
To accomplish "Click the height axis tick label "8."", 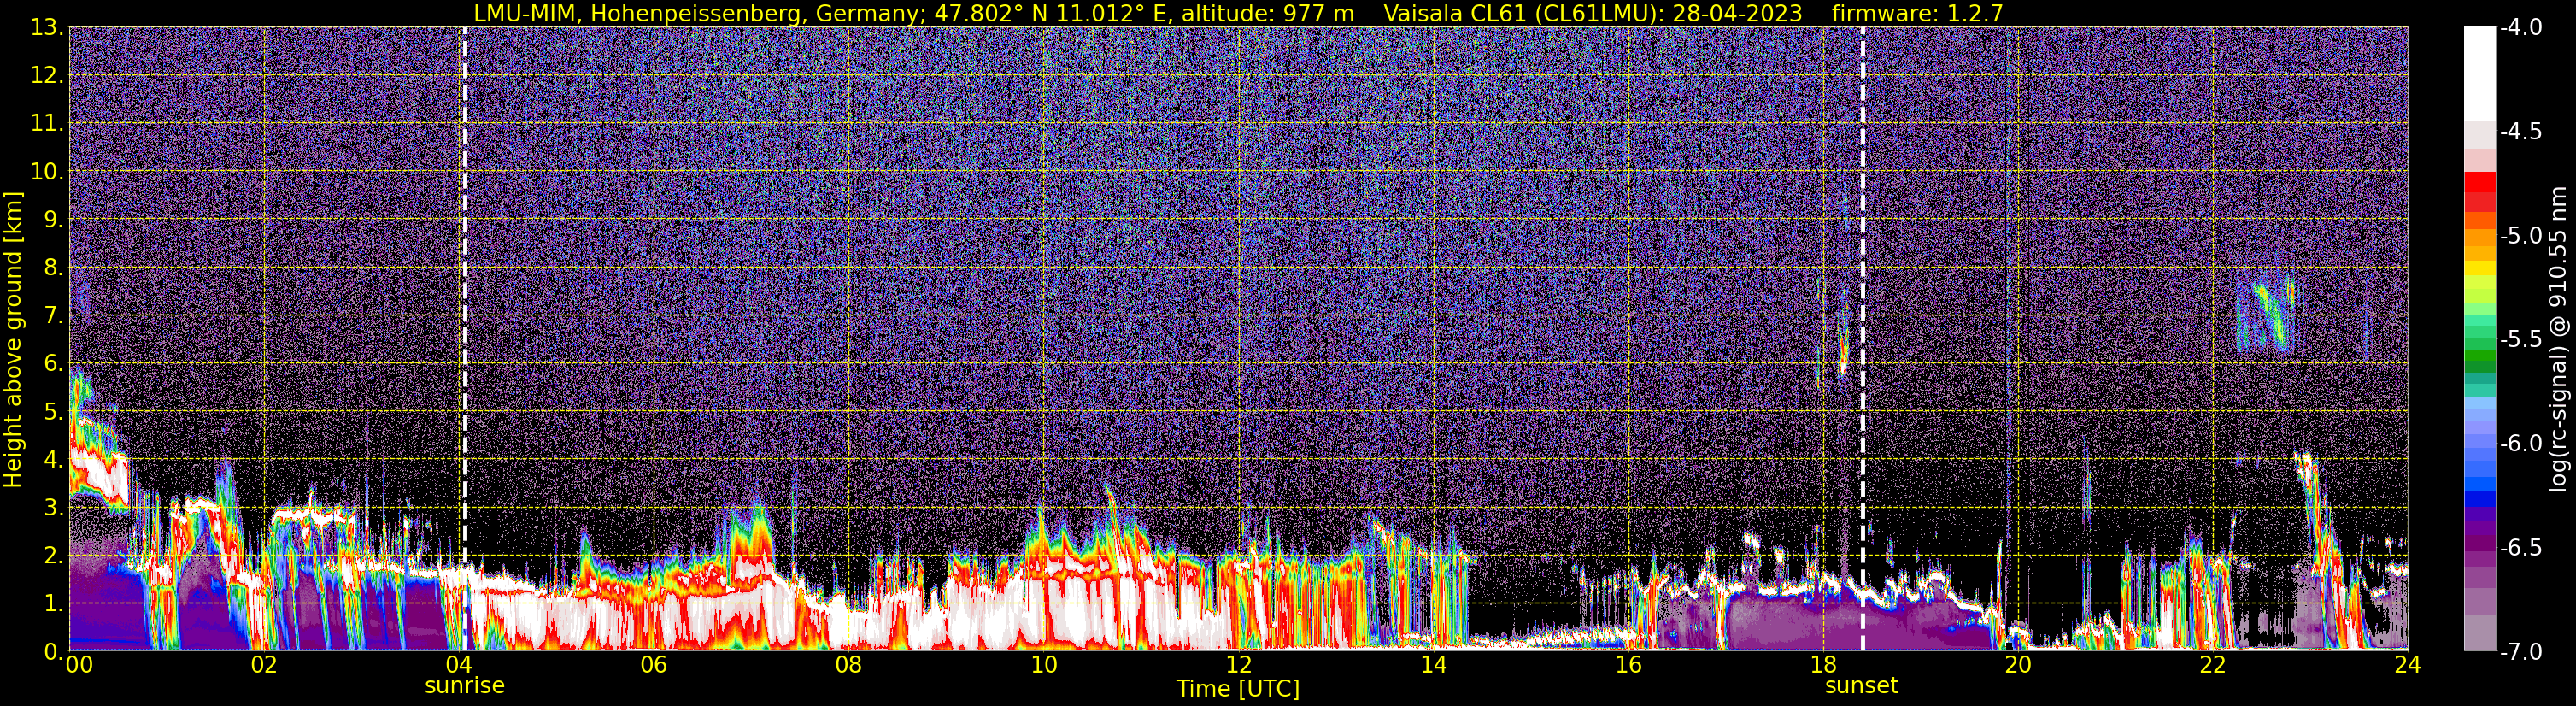I will [54, 267].
